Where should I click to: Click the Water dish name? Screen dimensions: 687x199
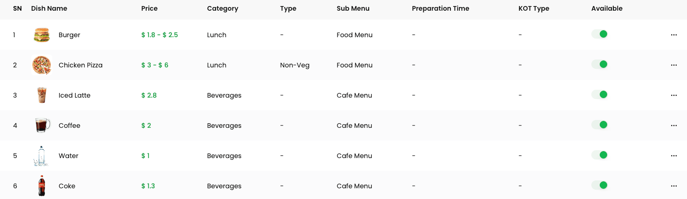tap(69, 156)
